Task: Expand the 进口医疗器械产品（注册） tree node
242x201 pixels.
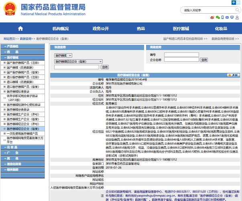Action: point(4,77)
